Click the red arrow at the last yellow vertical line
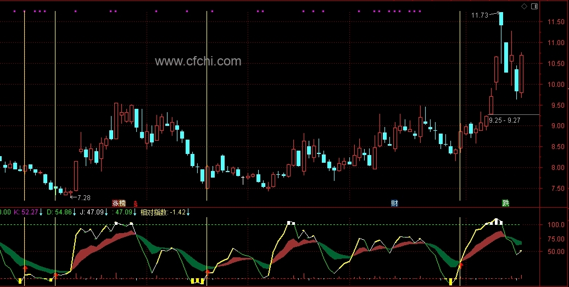The width and height of the screenshot is (569, 287). (x=460, y=265)
